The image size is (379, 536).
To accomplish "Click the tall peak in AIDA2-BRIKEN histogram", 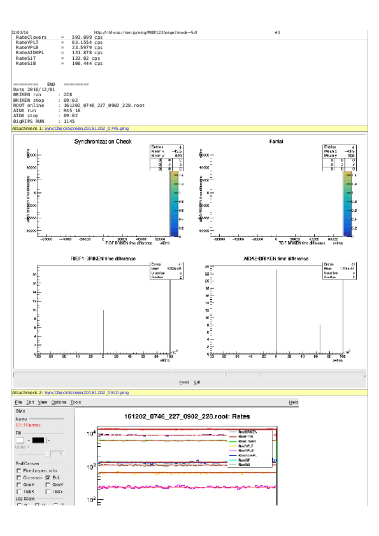I will [276, 311].
